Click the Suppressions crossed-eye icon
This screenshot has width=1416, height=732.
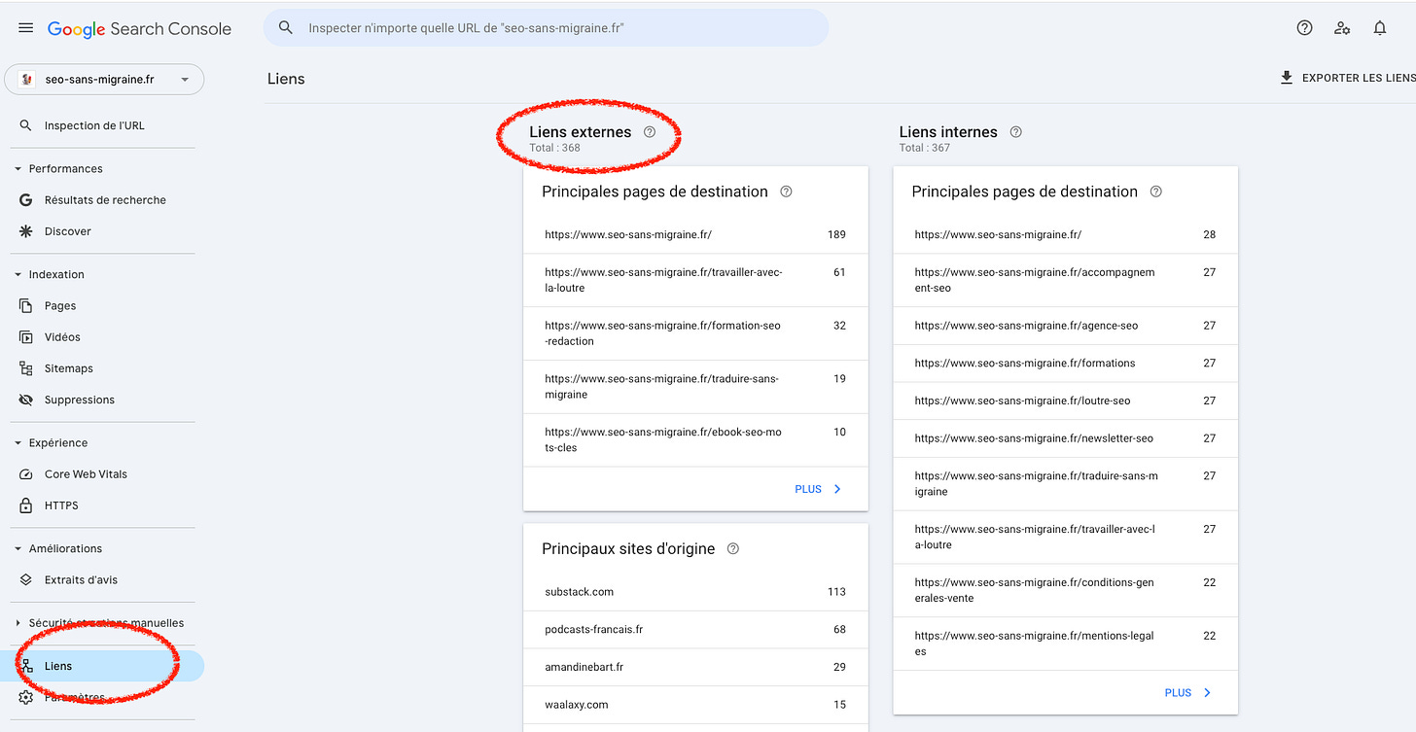[26, 400]
